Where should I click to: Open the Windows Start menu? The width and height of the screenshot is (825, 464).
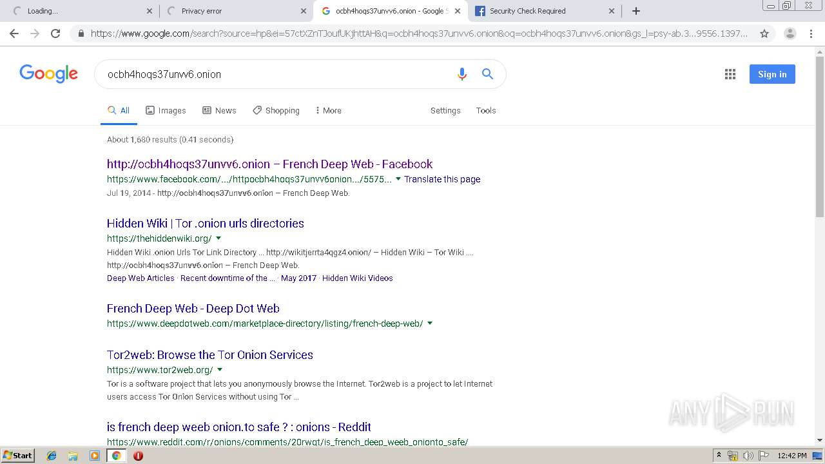click(x=17, y=456)
